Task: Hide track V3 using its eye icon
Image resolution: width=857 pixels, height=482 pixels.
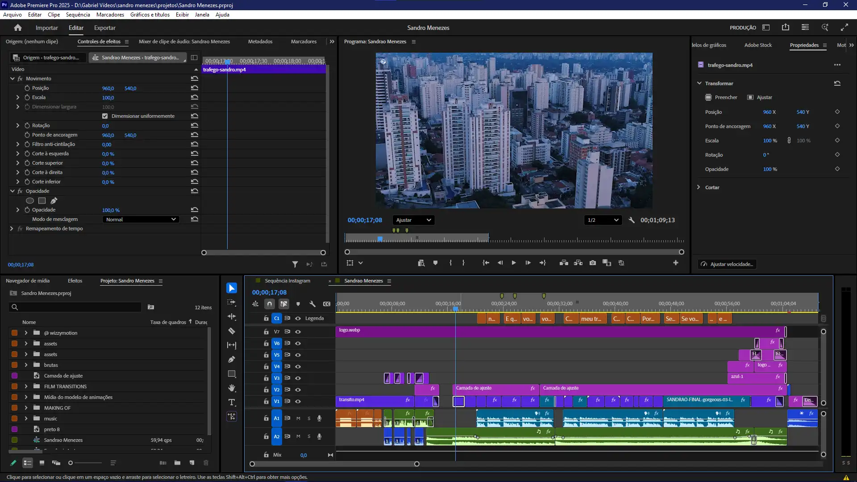Action: pyautogui.click(x=298, y=378)
